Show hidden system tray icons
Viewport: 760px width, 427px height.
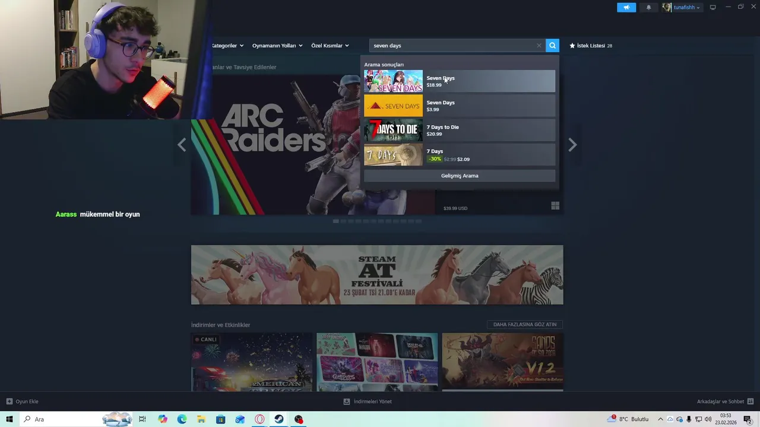tap(660, 419)
